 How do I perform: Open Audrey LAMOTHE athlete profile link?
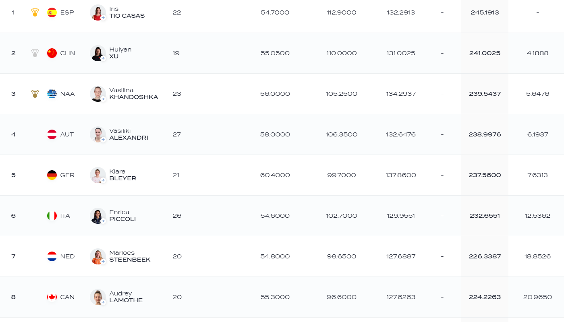coord(126,297)
